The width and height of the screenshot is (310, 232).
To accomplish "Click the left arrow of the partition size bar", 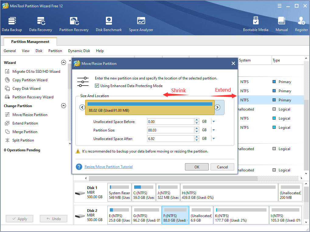I will click(82, 107).
